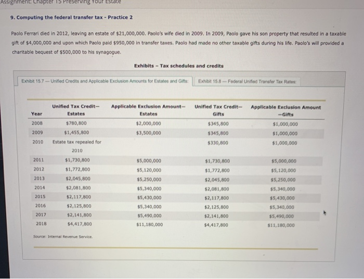This screenshot has height=279, width=364.
Task: Click the '$4,417,800' estate credit in 2018 row
Action: coord(80,224)
